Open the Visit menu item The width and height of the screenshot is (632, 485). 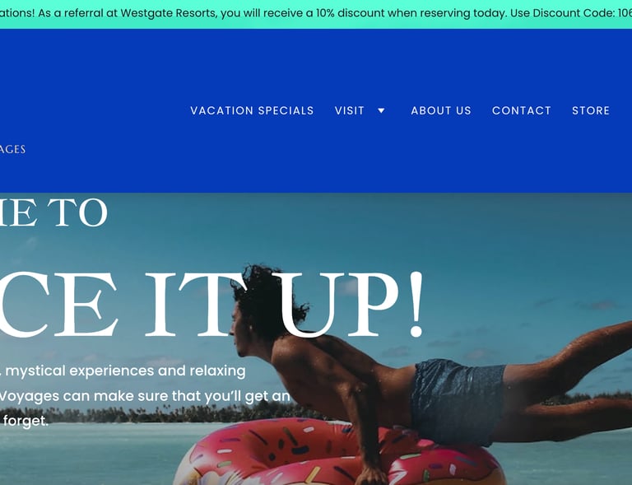[350, 110]
